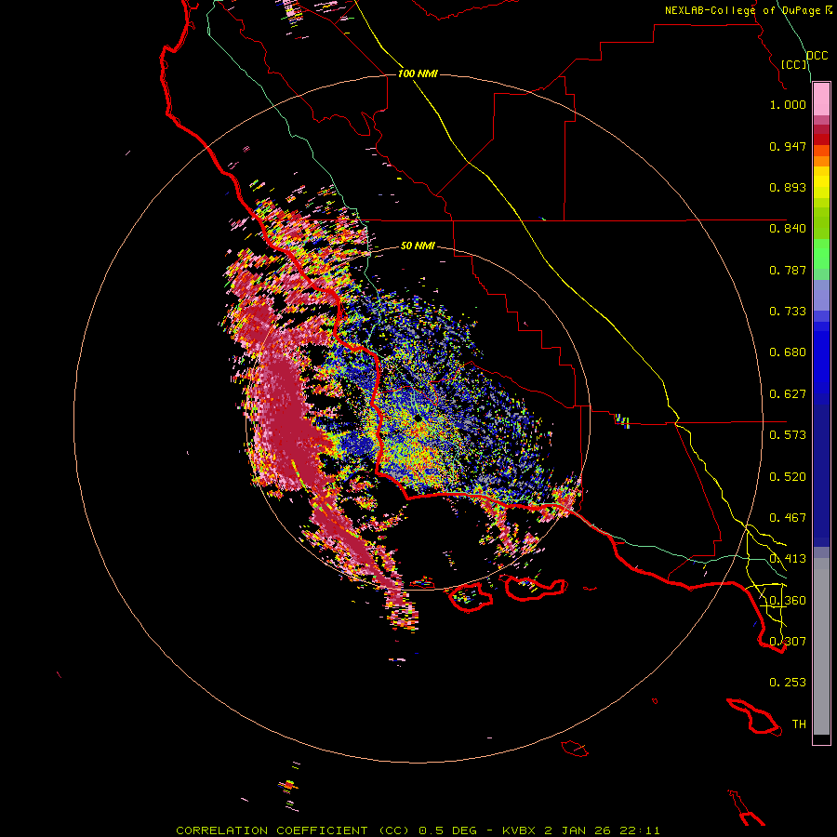Select the 0.947 scale value
Image resolution: width=837 pixels, height=837 pixels.
788,146
